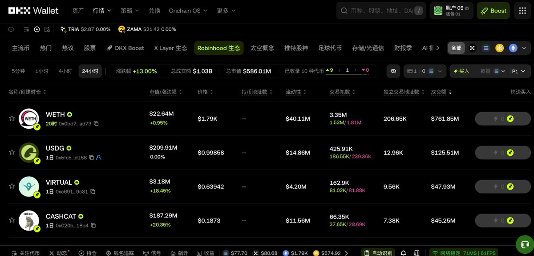Image resolution: width=534 pixels, height=256 pixels.
Task: Open the 资产 assets menu
Action: tap(78, 11)
